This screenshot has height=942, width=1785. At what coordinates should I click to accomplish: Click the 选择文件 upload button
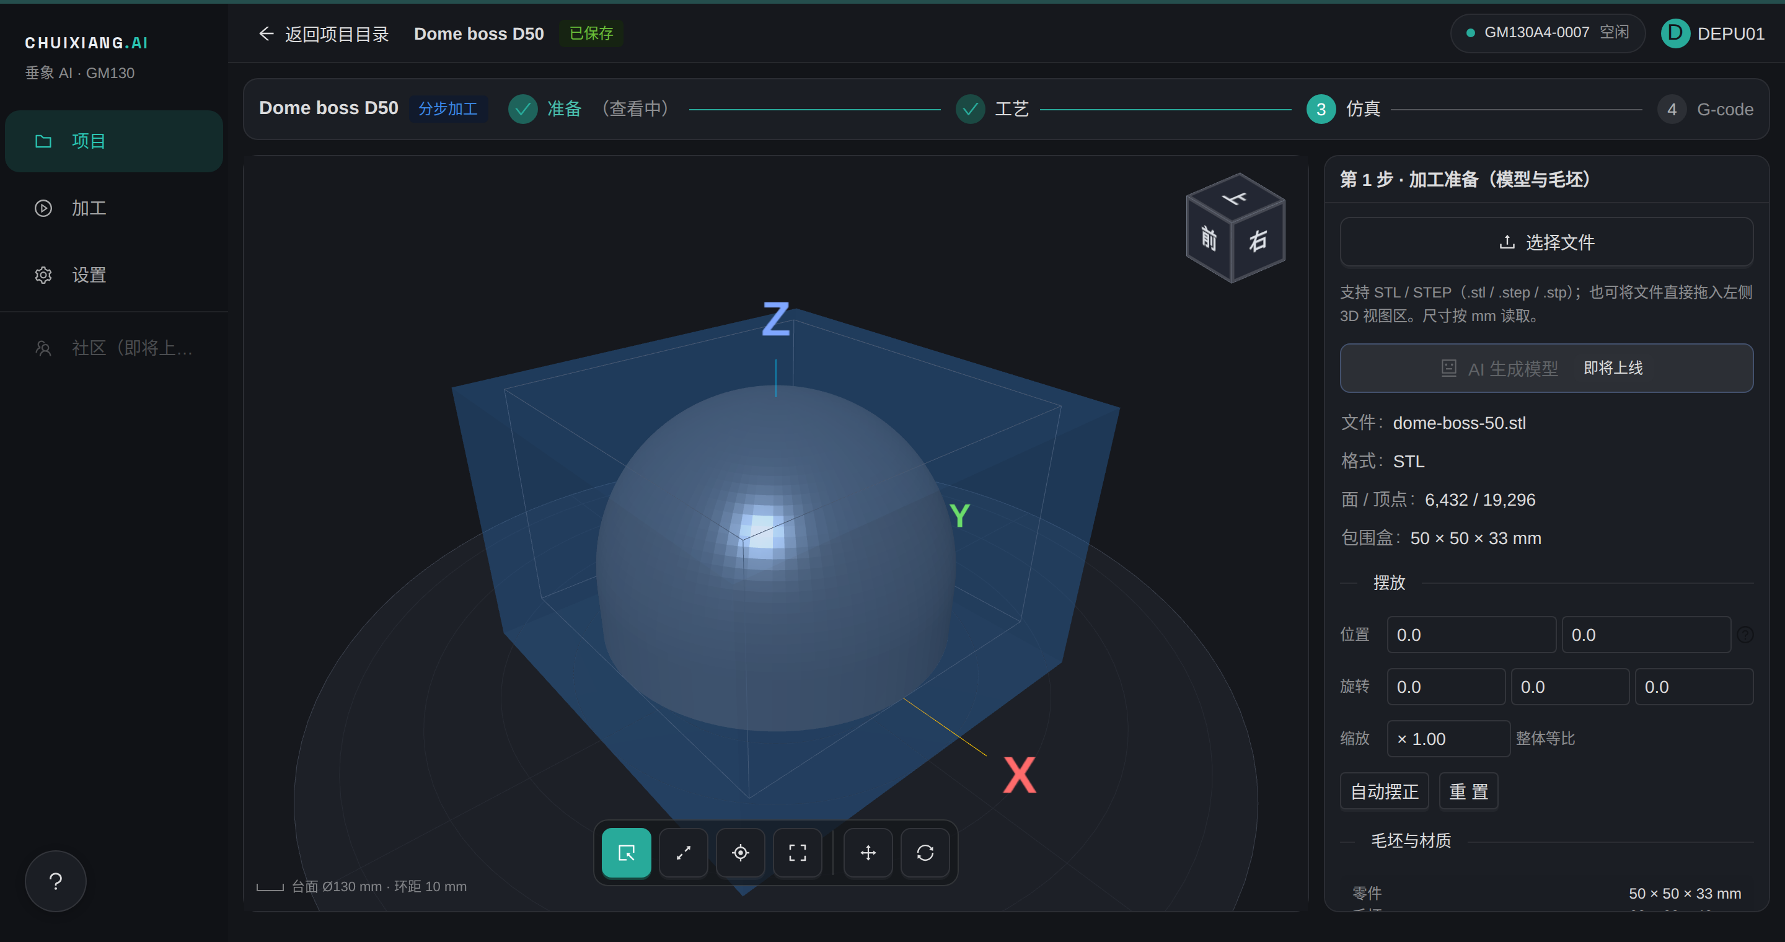click(x=1546, y=242)
